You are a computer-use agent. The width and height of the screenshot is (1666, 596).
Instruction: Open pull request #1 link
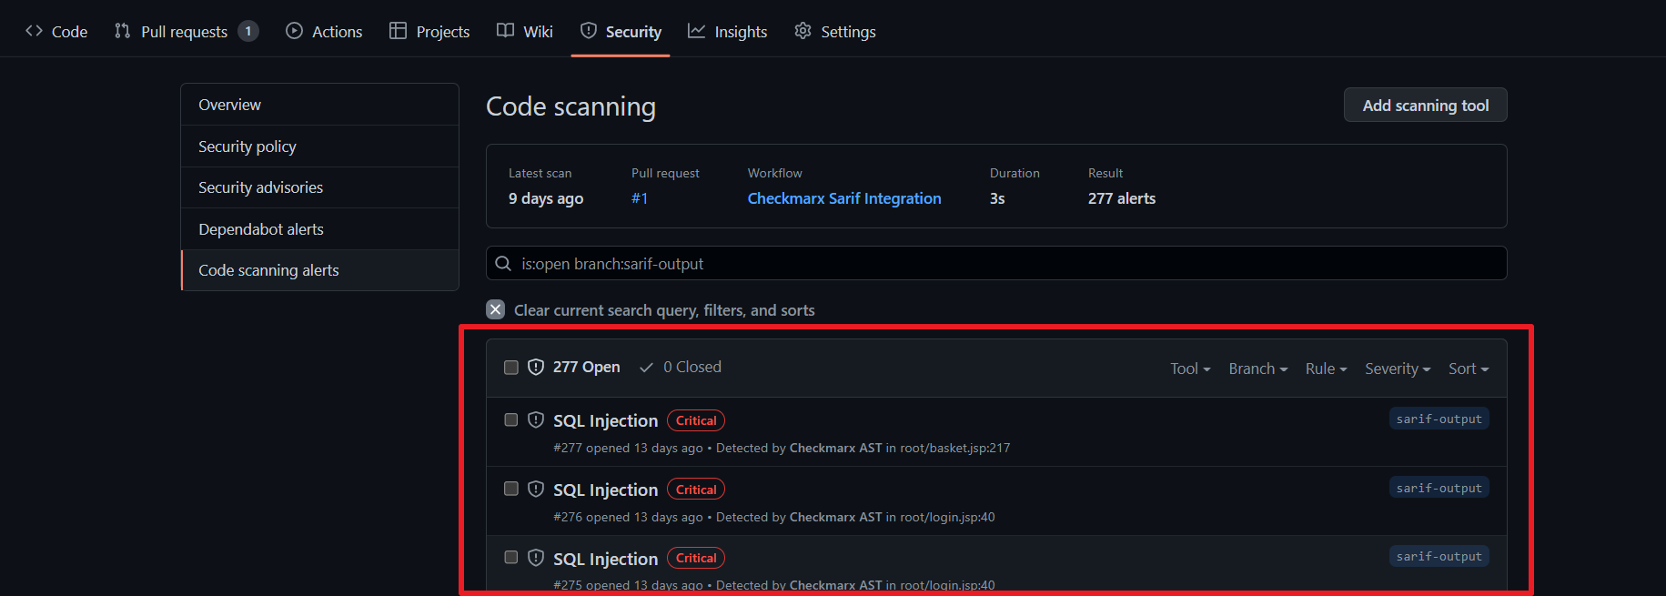coord(640,198)
